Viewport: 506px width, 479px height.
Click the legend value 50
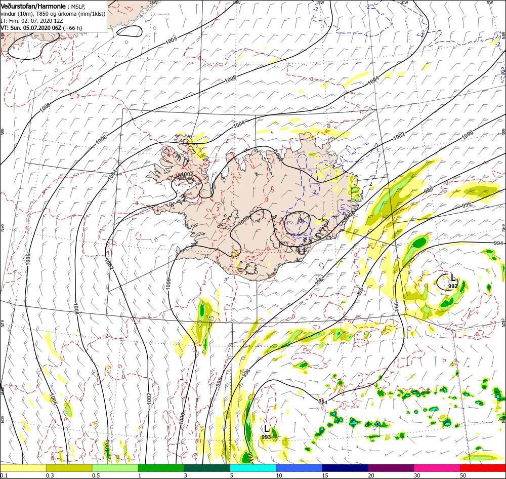[x=463, y=475]
